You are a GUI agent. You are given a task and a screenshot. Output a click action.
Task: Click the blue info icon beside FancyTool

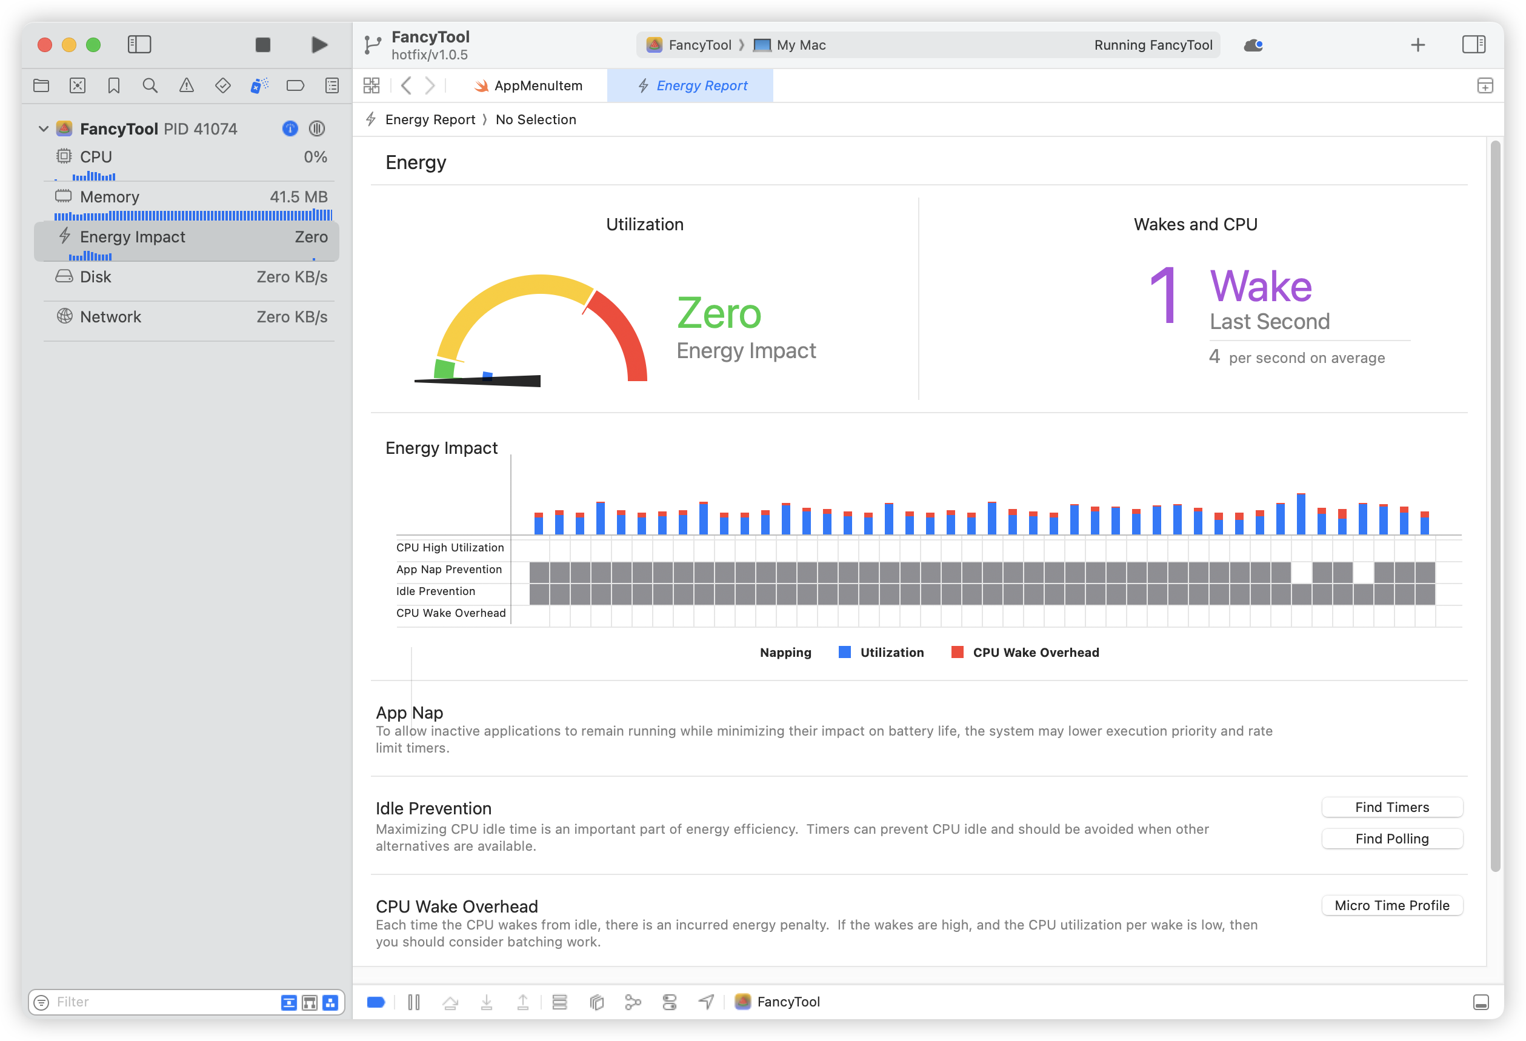(290, 128)
